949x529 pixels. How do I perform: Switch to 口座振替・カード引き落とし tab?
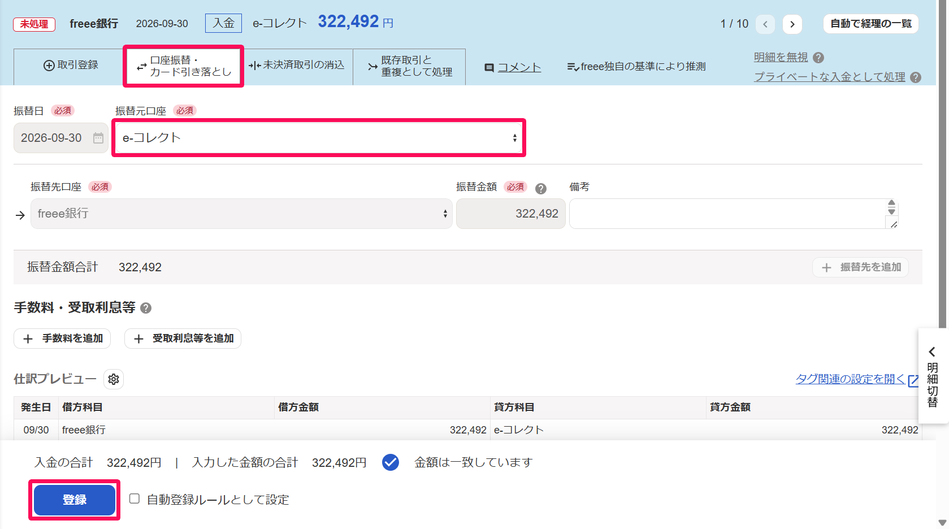184,66
